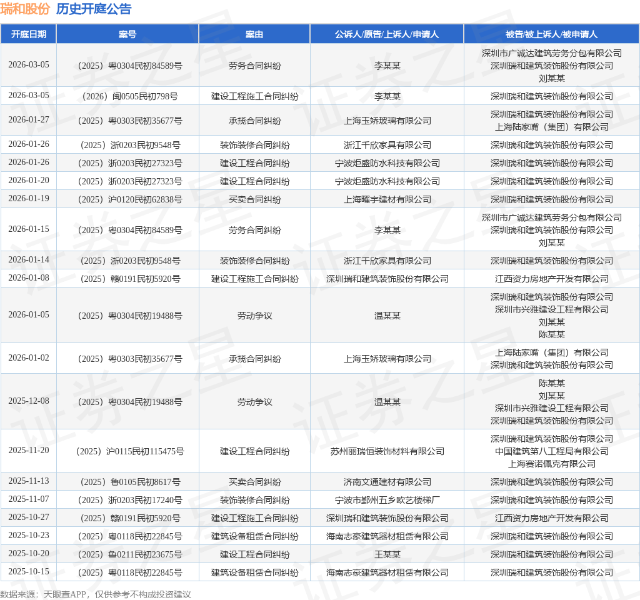This screenshot has height=600, width=640.
Task: Click 承揽合同纠纷 in the 2026-01-02 row
Action: (x=254, y=359)
